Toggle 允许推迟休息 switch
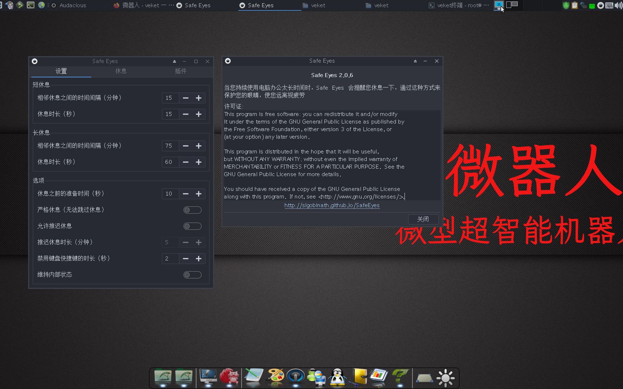 click(193, 226)
